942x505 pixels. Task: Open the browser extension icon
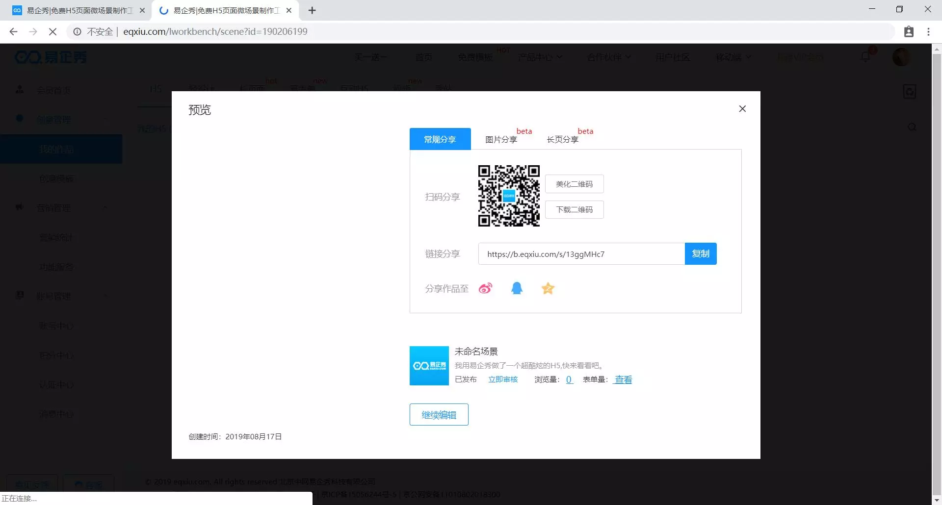coord(909,32)
